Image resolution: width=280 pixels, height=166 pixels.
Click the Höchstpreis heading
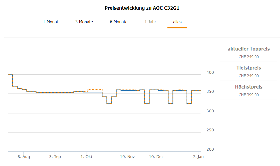(x=248, y=87)
